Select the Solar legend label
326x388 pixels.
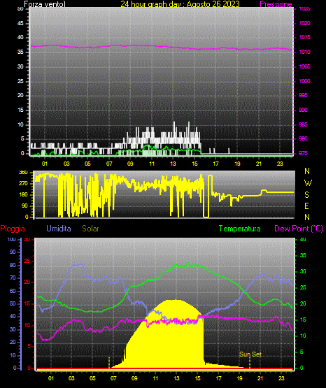(x=90, y=229)
